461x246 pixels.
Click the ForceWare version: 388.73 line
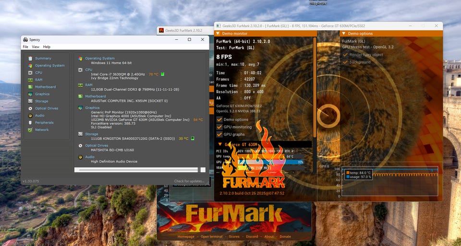113,124
